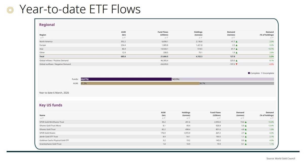Select the SPDR Gold MiniShares Trust row
The image size is (304, 162).
52,122
